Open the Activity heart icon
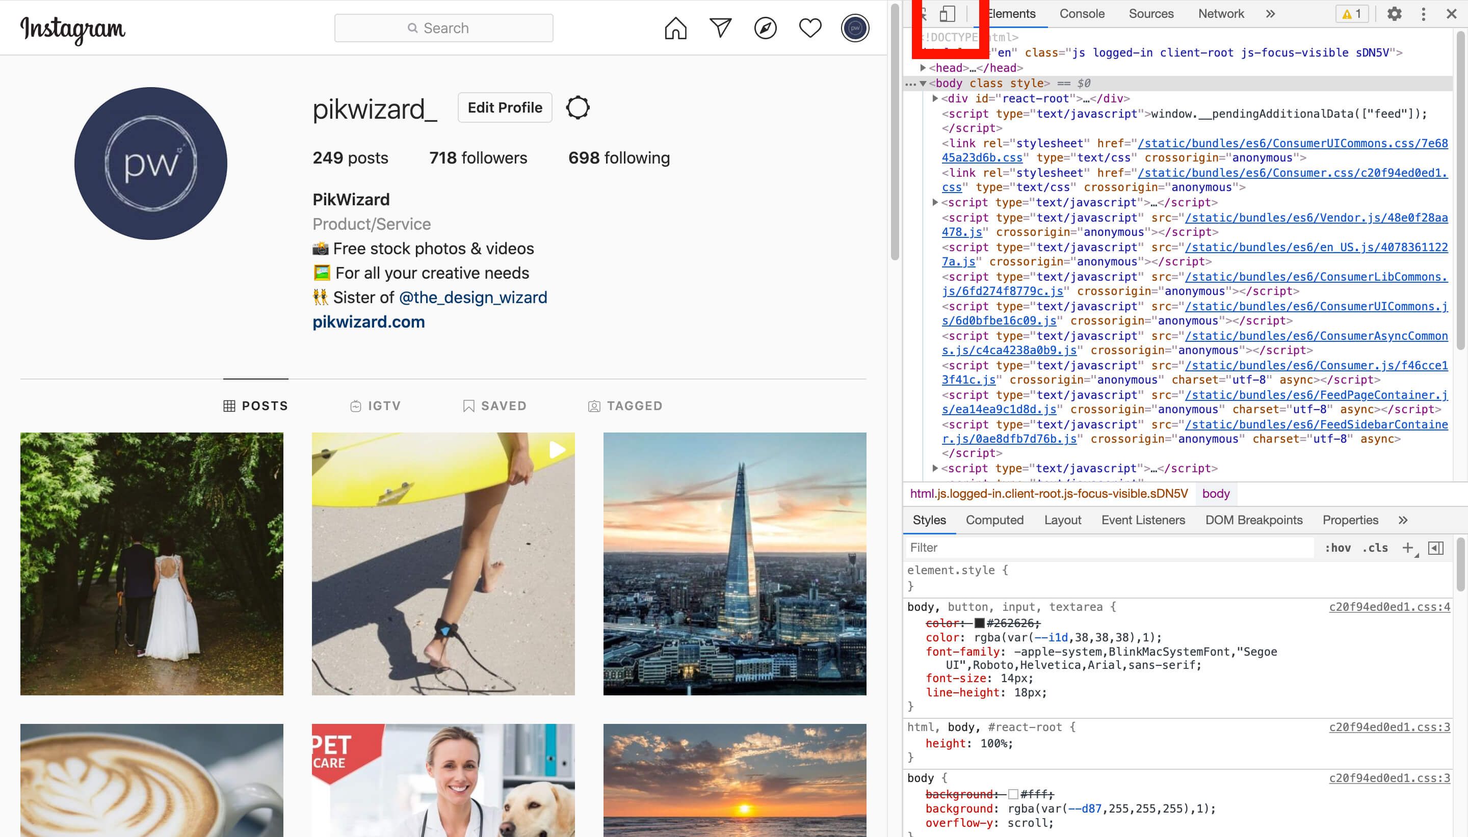This screenshot has height=837, width=1468. click(809, 28)
